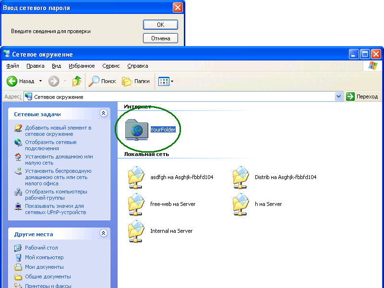Open the Файл menu
This screenshot has height=288, width=384.
point(13,66)
